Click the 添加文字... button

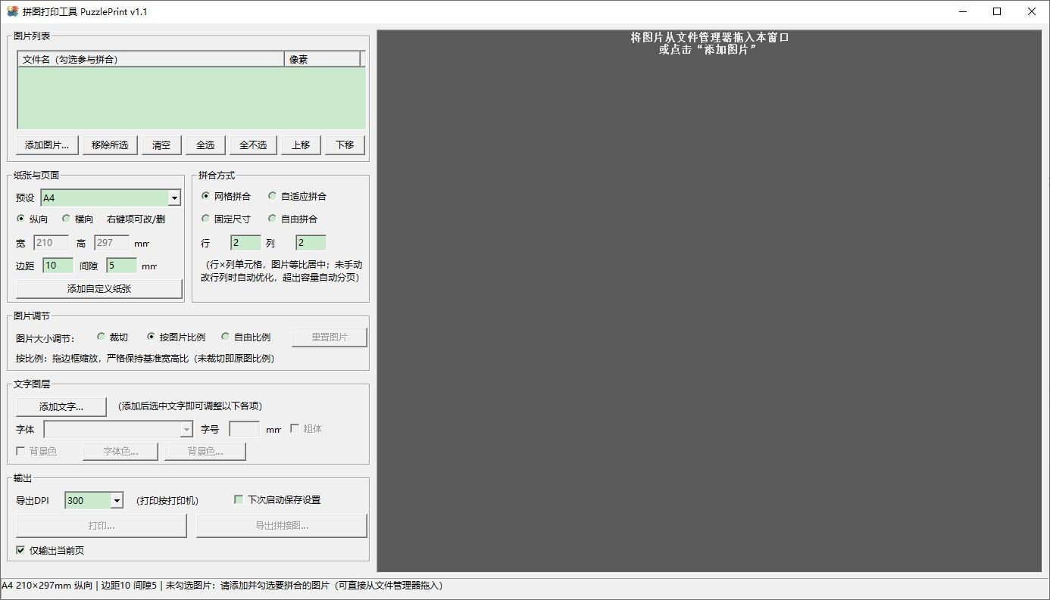coord(61,406)
